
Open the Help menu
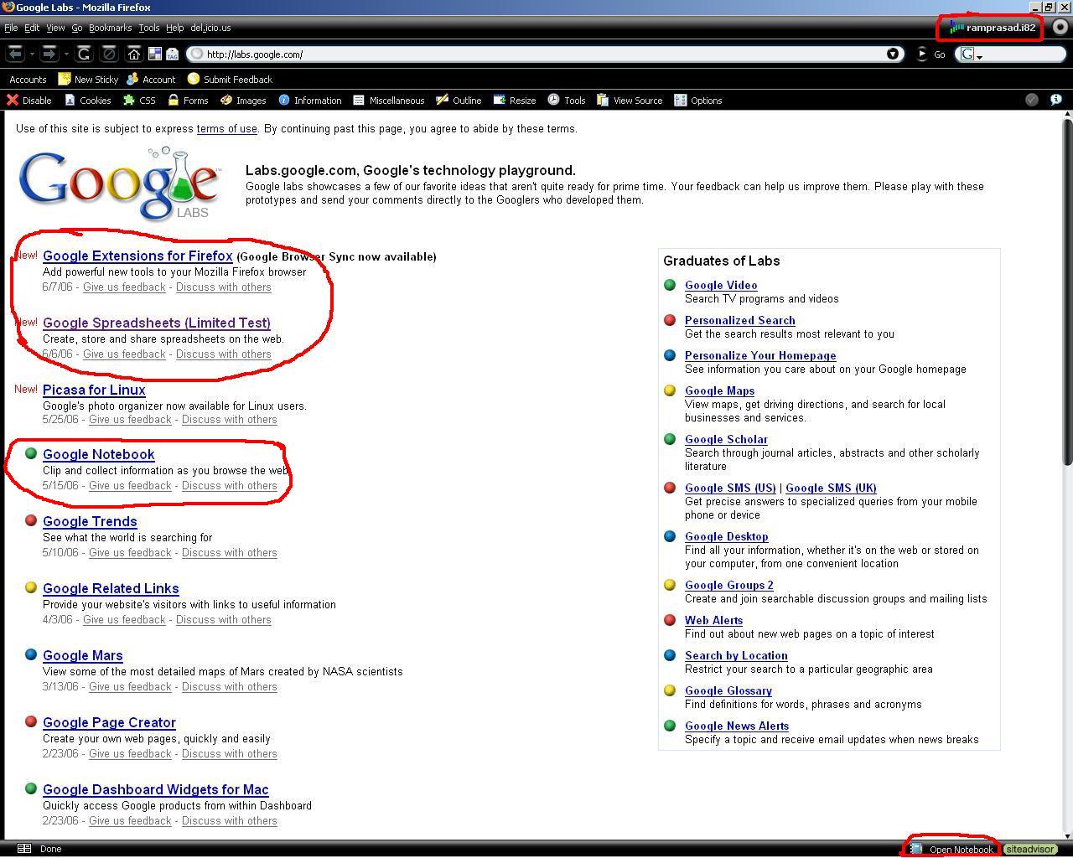(174, 28)
